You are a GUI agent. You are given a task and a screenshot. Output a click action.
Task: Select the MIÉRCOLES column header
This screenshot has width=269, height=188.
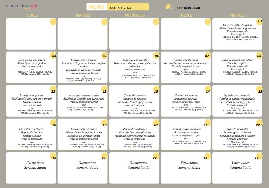point(134,15)
